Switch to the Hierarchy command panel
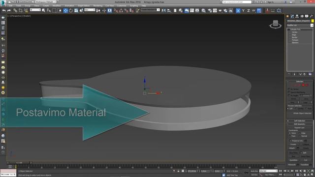 point(297,16)
